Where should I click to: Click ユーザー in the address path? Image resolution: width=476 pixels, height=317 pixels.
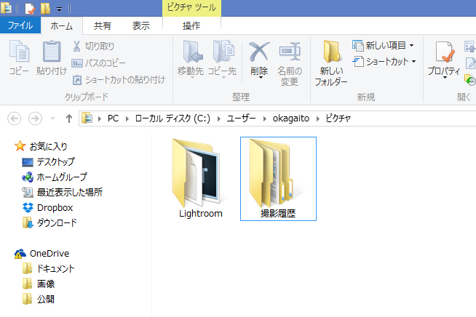[242, 119]
